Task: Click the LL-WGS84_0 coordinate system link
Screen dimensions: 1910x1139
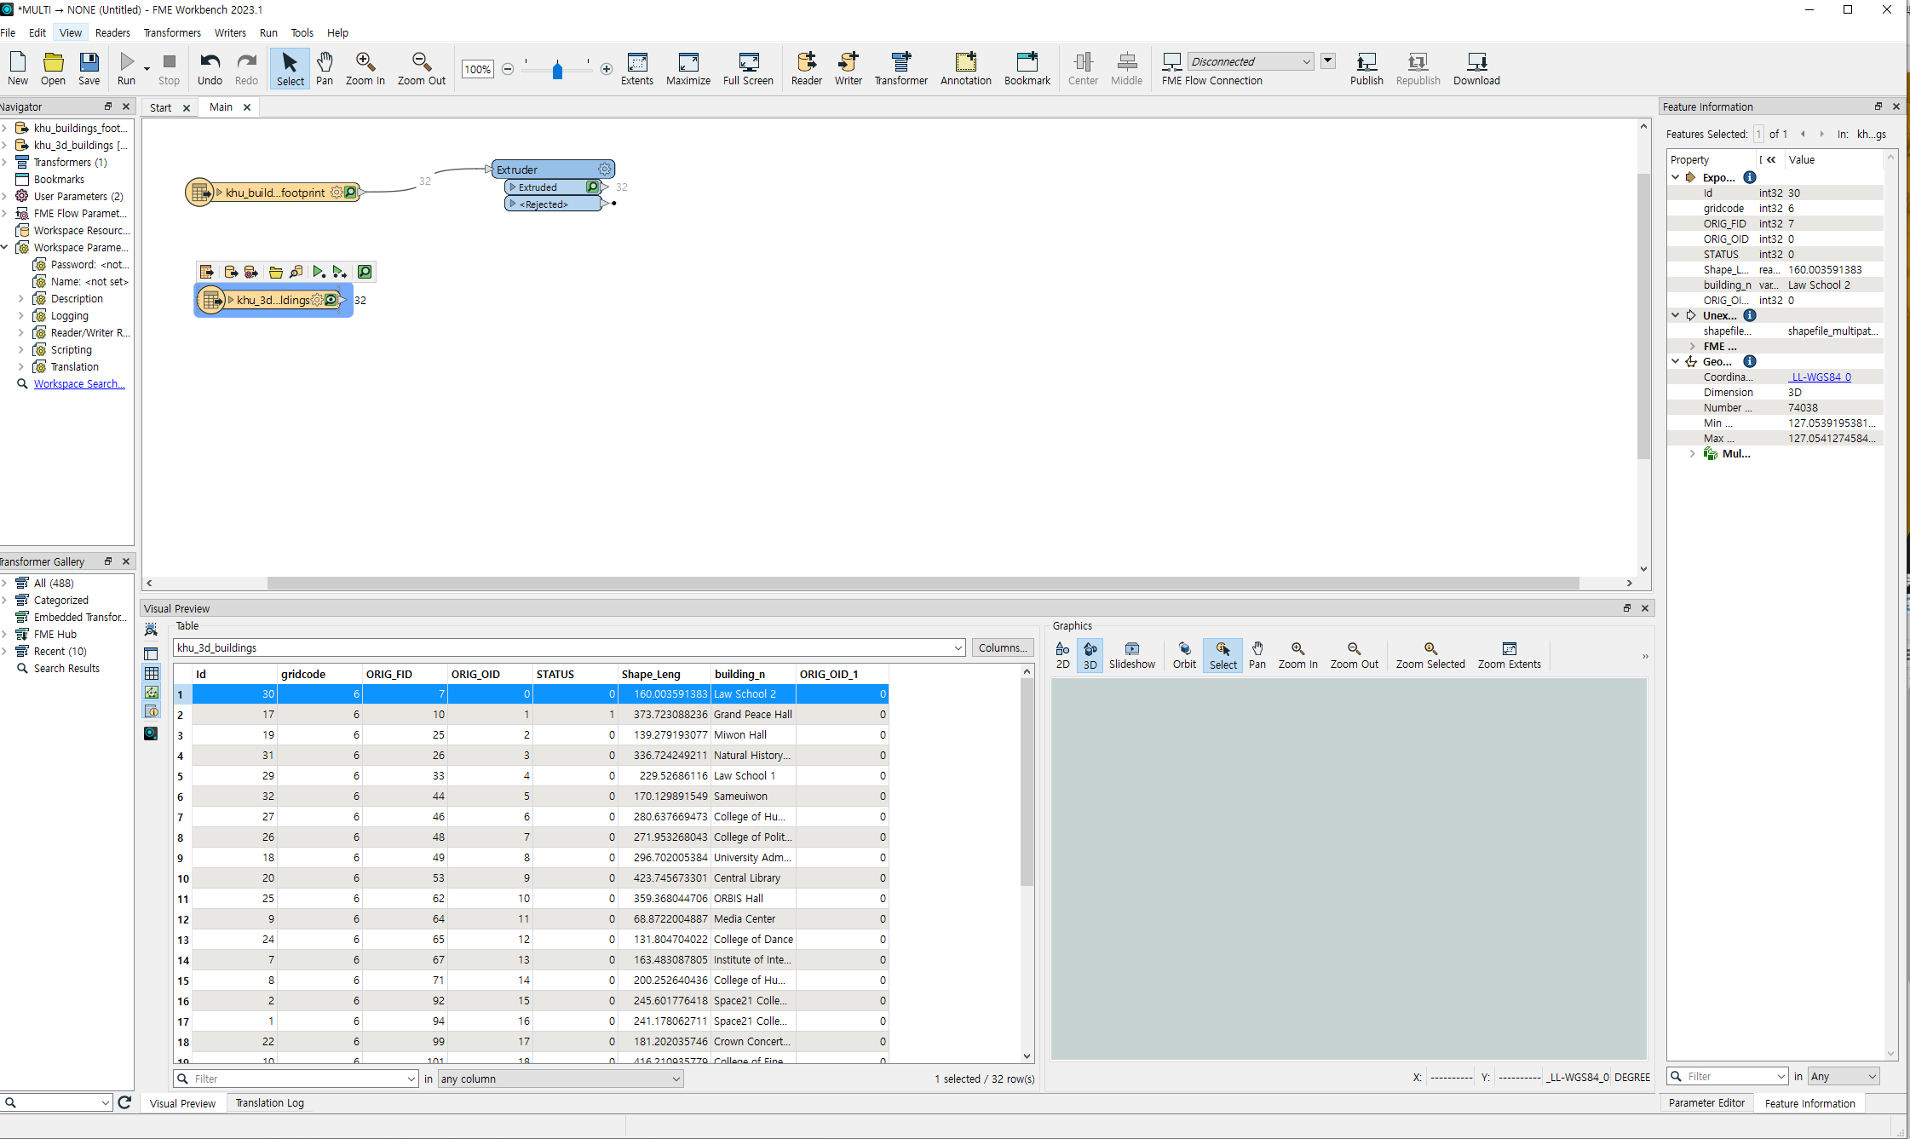Action: pyautogui.click(x=1820, y=377)
